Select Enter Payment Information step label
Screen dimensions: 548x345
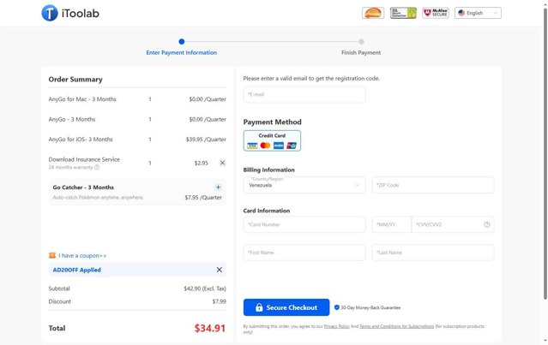182,53
